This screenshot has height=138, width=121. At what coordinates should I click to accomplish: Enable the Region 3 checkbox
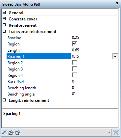[x=74, y=69]
